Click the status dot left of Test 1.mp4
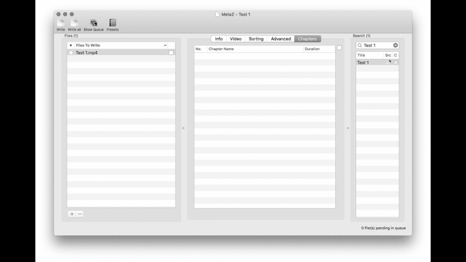Viewport: 466px width, 262px height. click(71, 52)
